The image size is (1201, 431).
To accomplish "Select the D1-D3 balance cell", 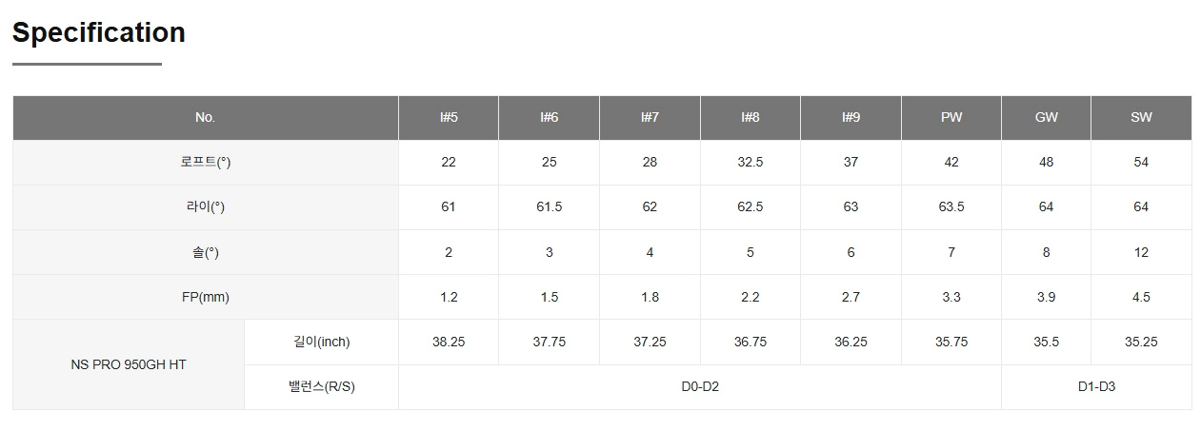I will click(x=1096, y=387).
